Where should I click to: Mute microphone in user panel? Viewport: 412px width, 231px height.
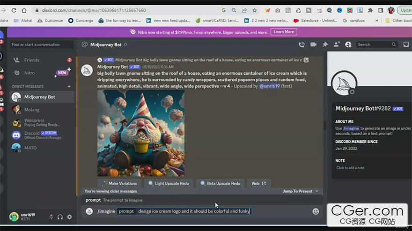click(51, 217)
